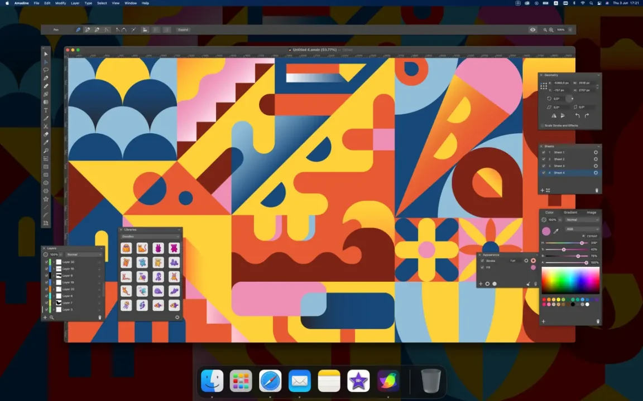This screenshot has height=401, width=643.
Task: Select the orange cat doodle thumbnail
Action: coord(142,248)
